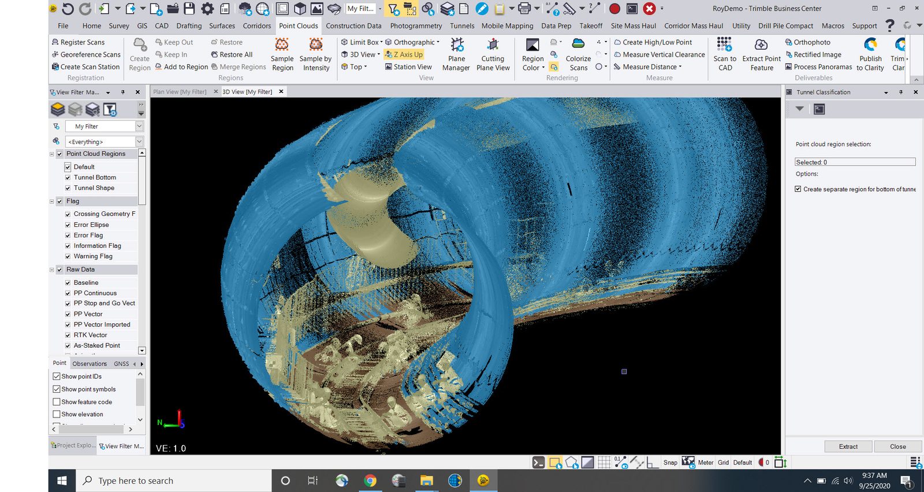
Task: Click Measure Vertical Clearance
Action: (x=659, y=55)
